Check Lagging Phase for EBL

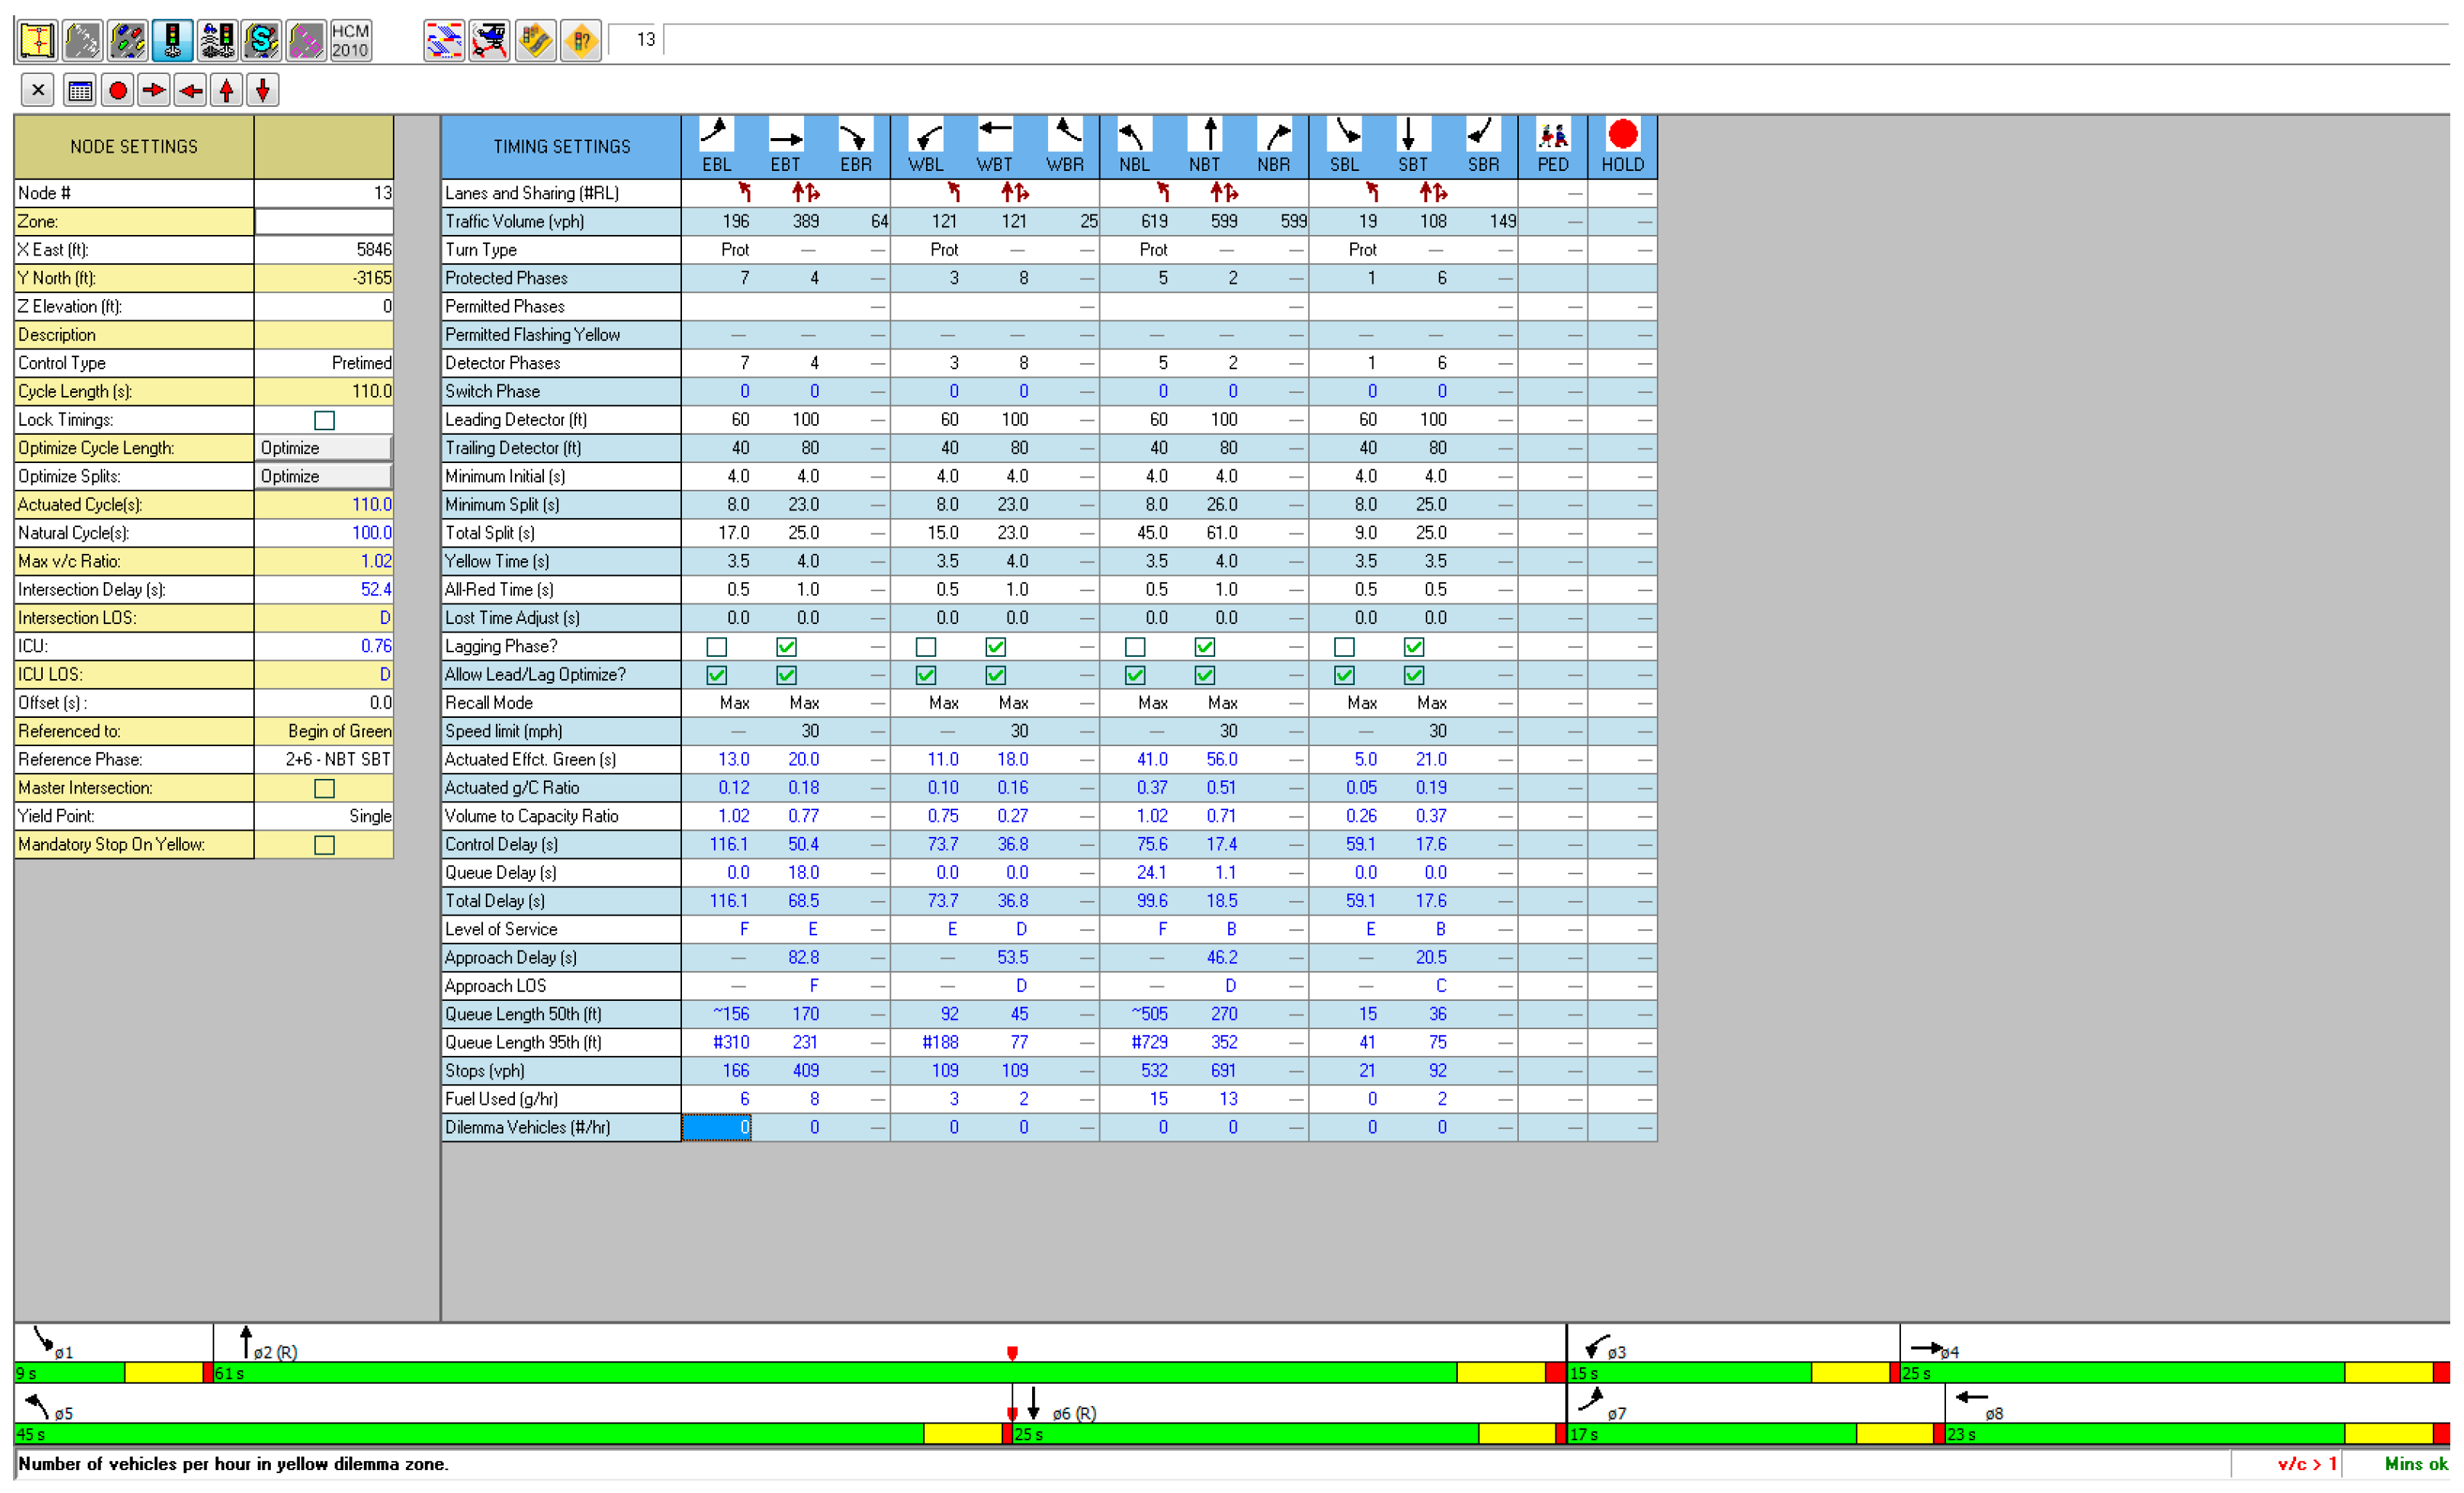click(716, 647)
